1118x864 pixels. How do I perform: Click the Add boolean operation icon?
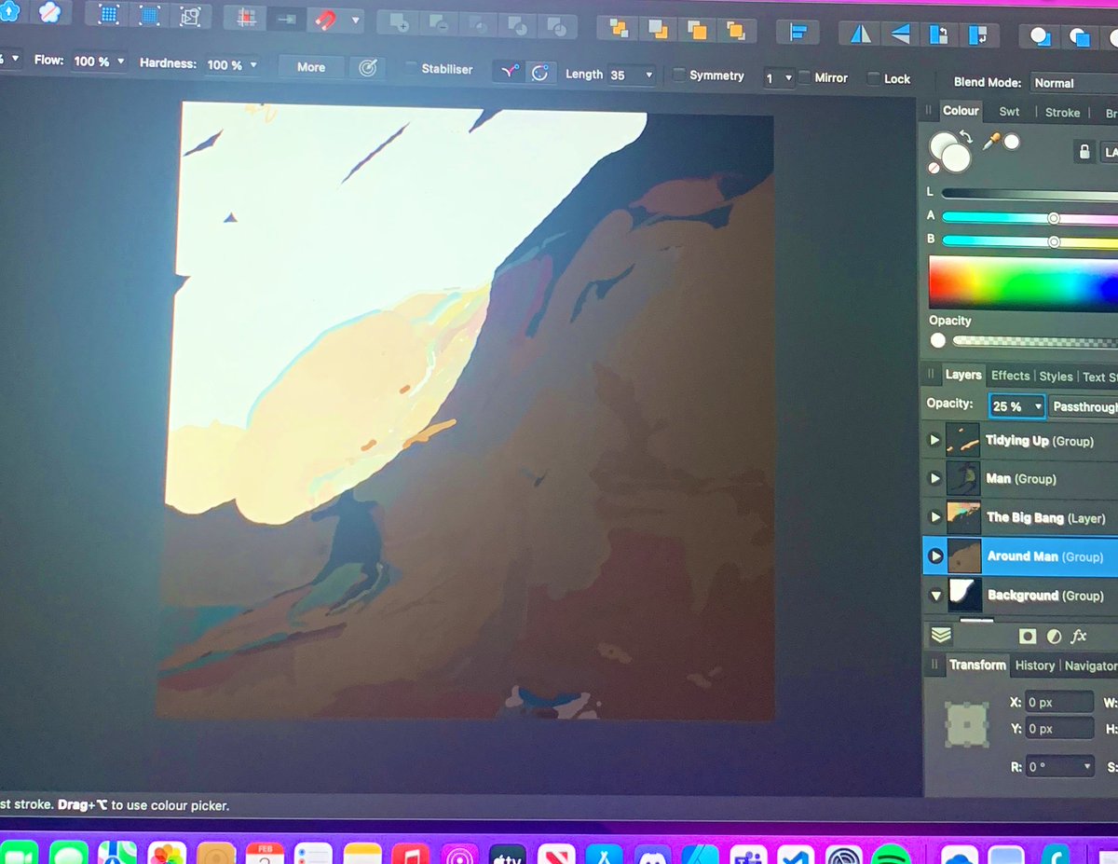tap(400, 22)
